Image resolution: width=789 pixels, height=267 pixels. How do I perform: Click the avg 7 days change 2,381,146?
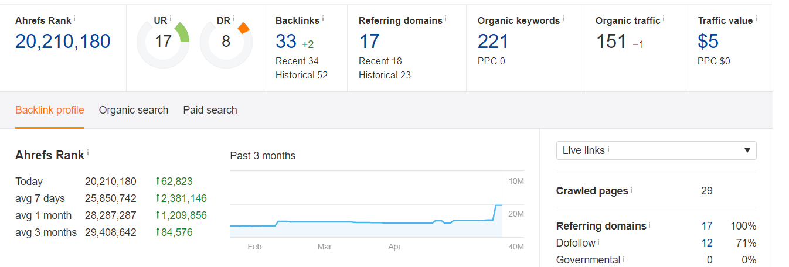[181, 198]
